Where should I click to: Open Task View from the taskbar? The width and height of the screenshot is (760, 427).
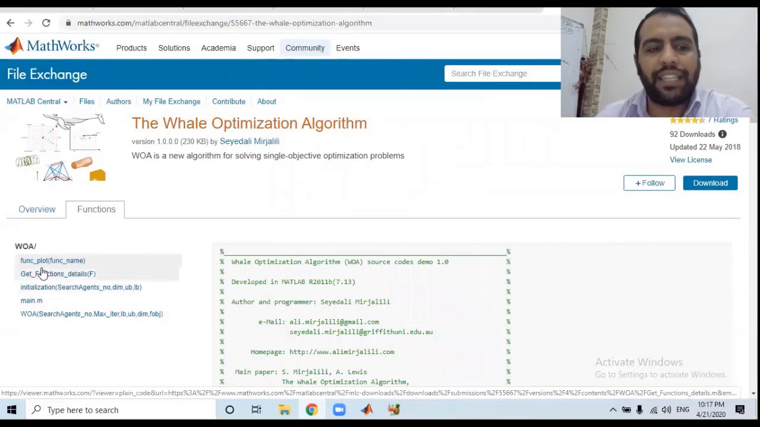click(256, 410)
